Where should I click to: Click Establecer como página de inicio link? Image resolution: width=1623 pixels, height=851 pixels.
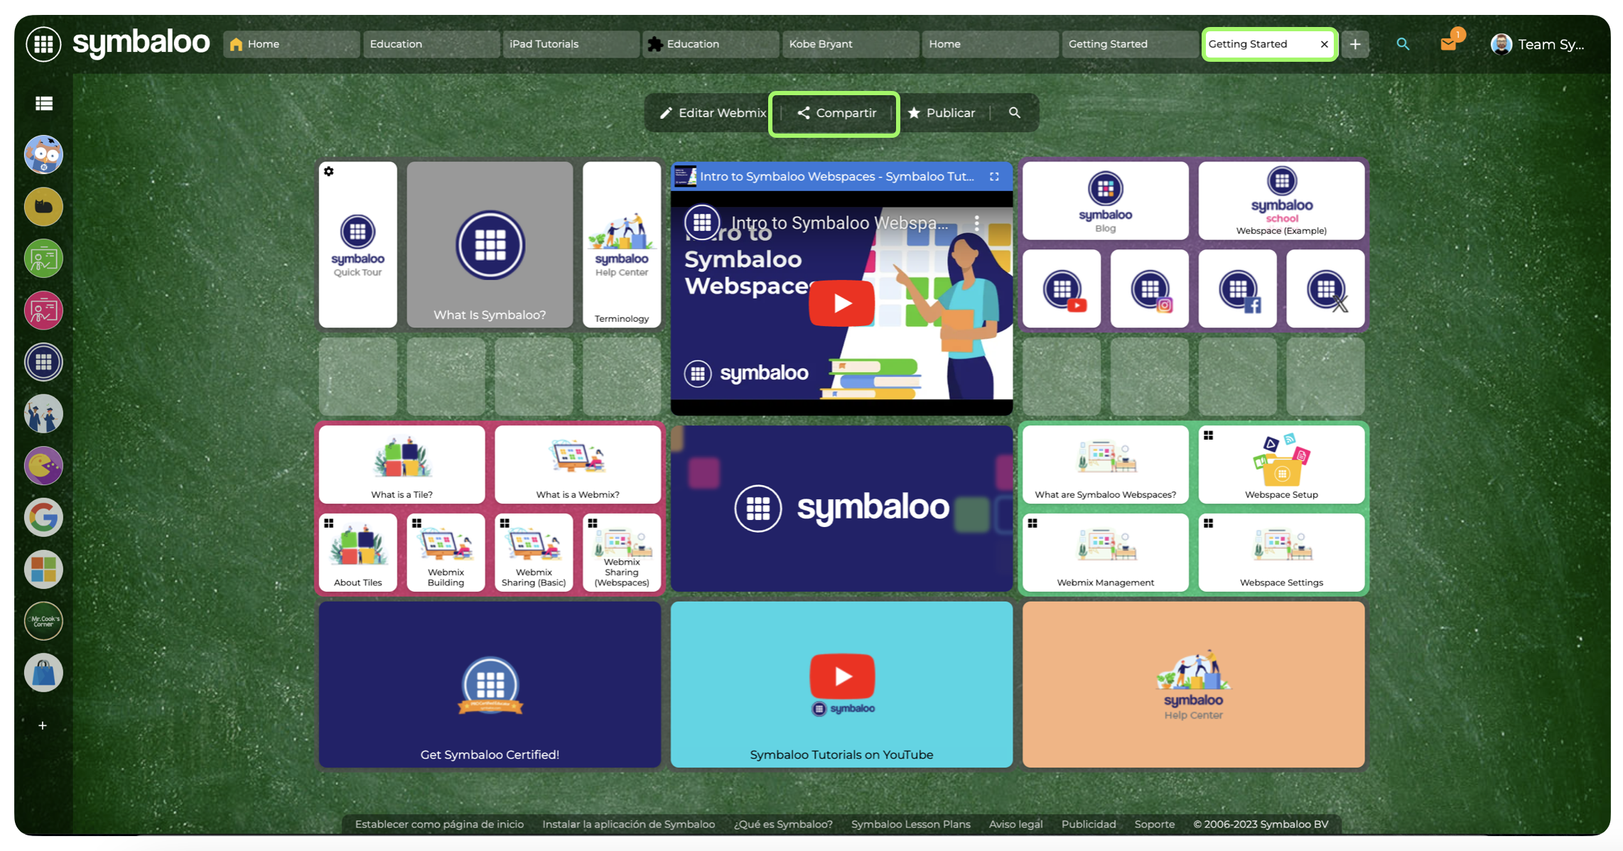(439, 824)
